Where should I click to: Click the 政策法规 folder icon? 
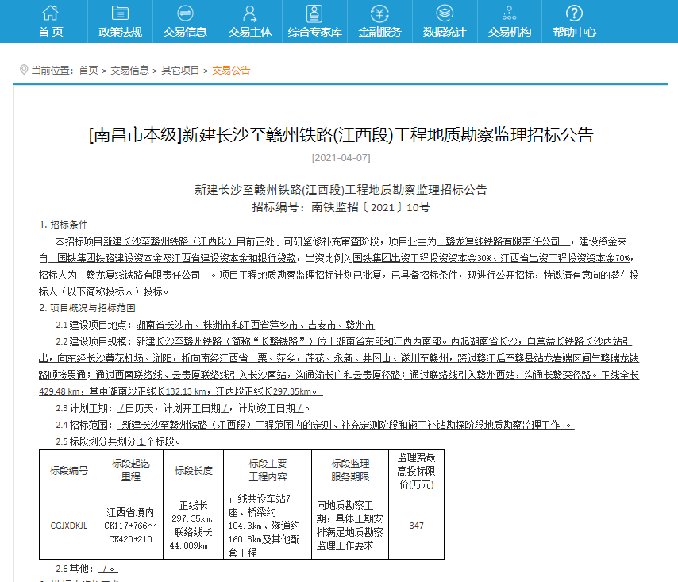(120, 13)
